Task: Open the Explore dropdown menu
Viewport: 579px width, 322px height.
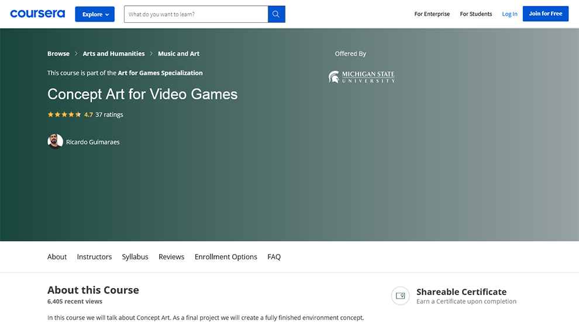Action: coord(95,15)
